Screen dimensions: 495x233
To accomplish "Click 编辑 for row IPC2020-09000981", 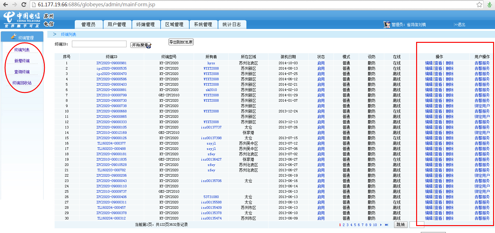I will pyautogui.click(x=429, y=63).
